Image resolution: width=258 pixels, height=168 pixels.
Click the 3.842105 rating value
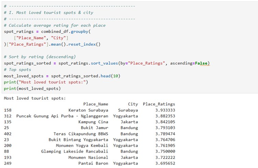[x=165, y=122]
